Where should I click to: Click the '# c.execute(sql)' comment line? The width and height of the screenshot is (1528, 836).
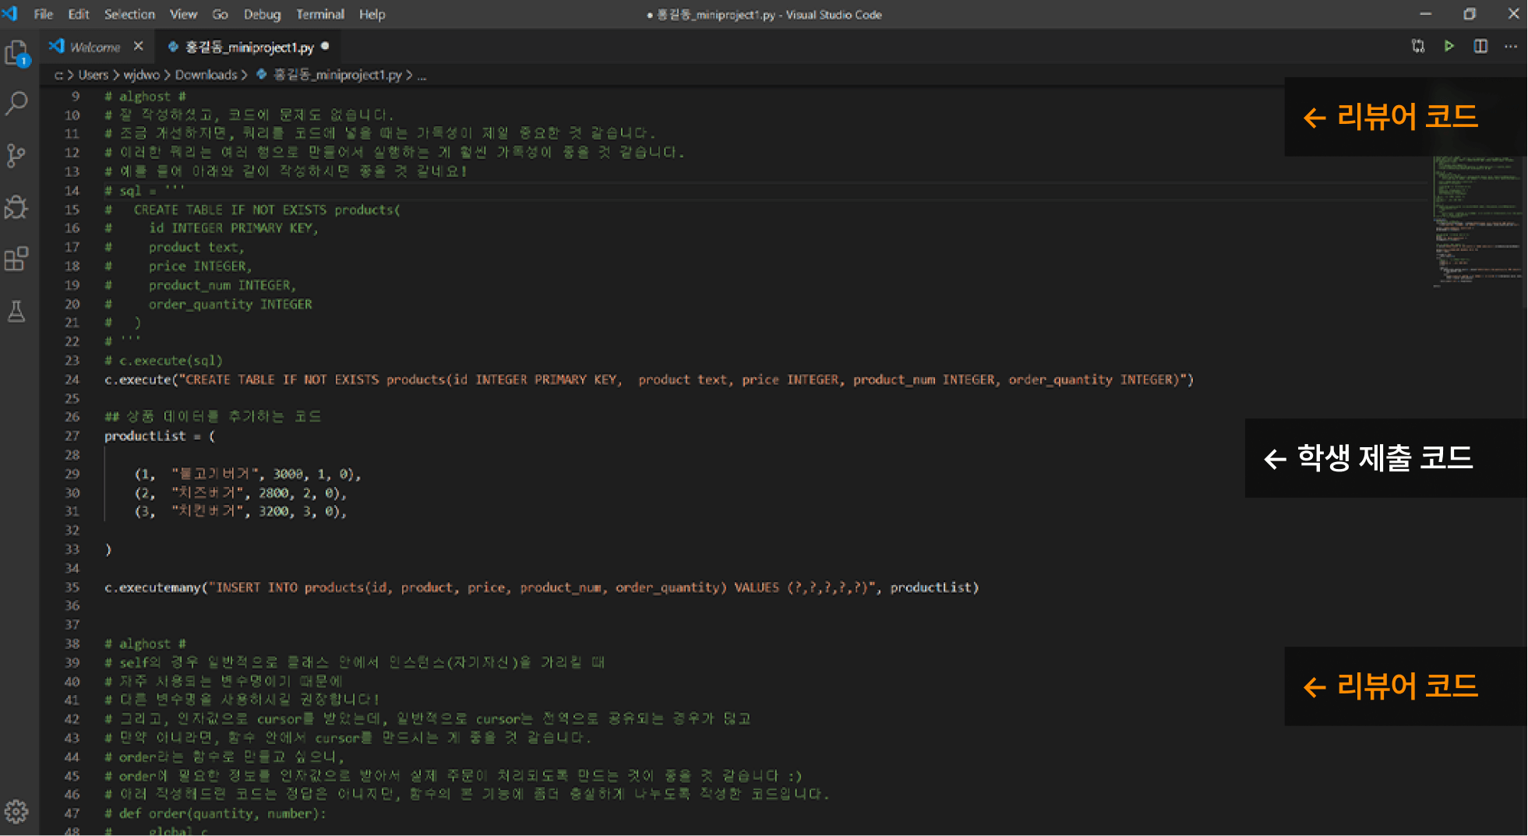tap(164, 361)
